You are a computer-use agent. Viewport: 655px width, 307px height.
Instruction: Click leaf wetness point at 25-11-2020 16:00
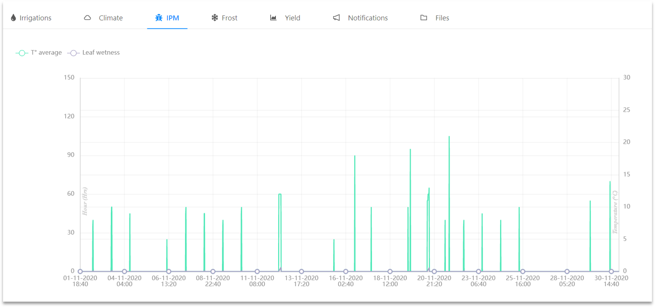click(523, 271)
